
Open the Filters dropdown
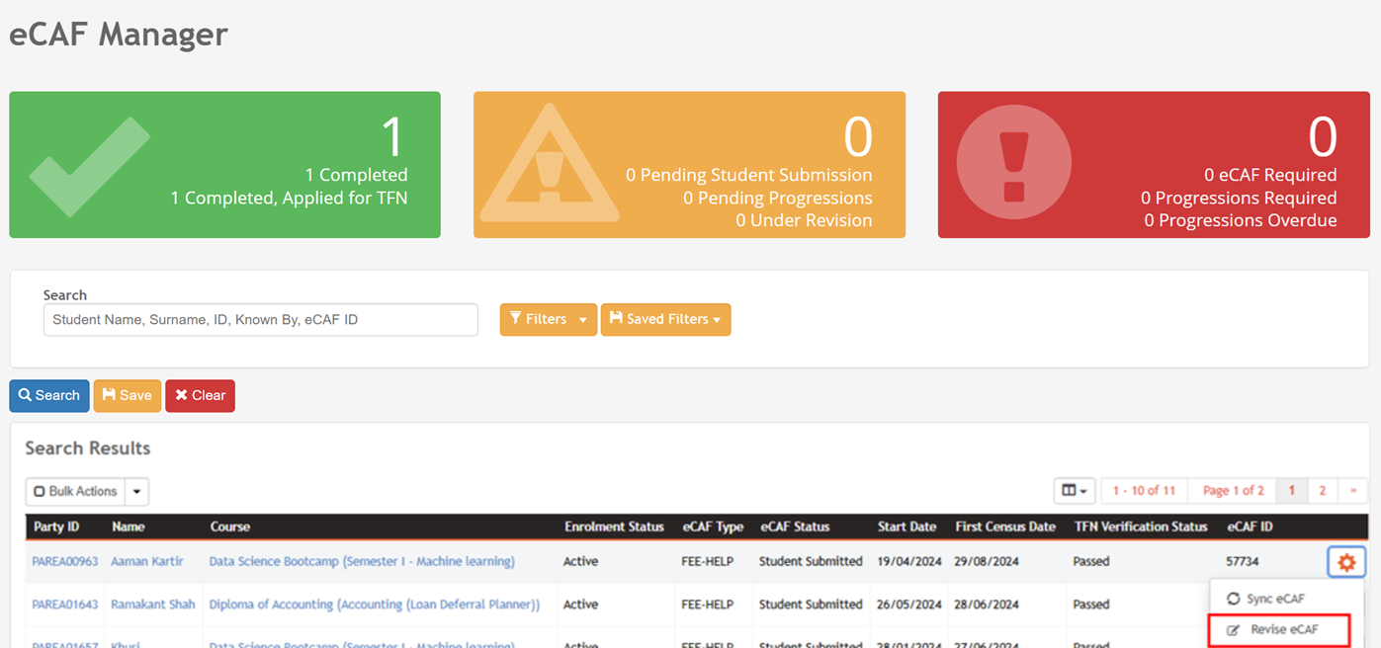[x=548, y=319]
